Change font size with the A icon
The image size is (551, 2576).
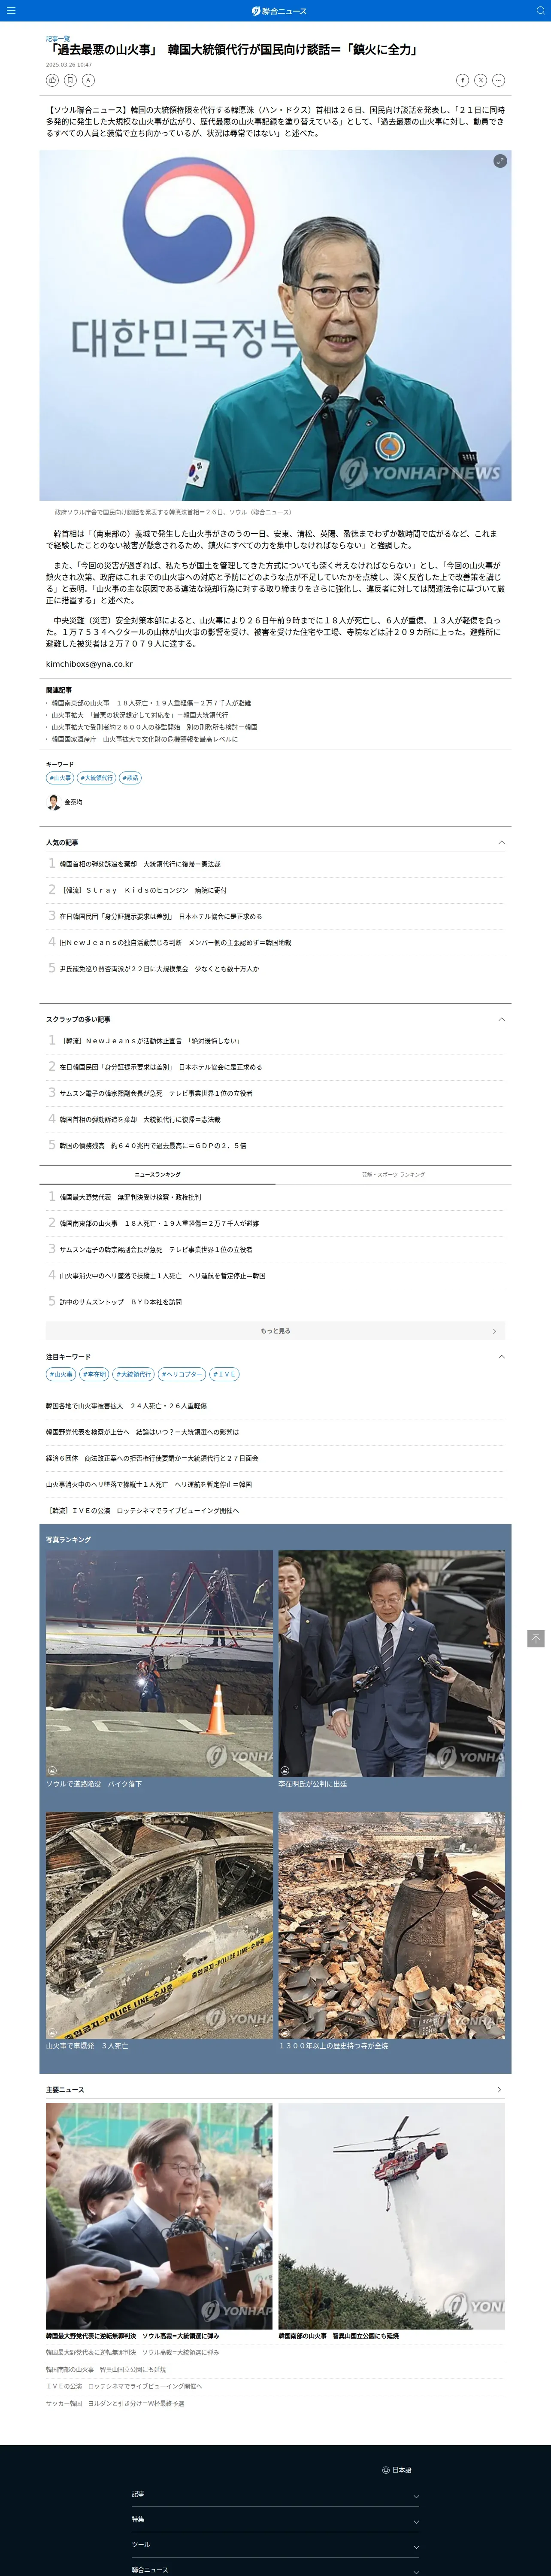88,80
